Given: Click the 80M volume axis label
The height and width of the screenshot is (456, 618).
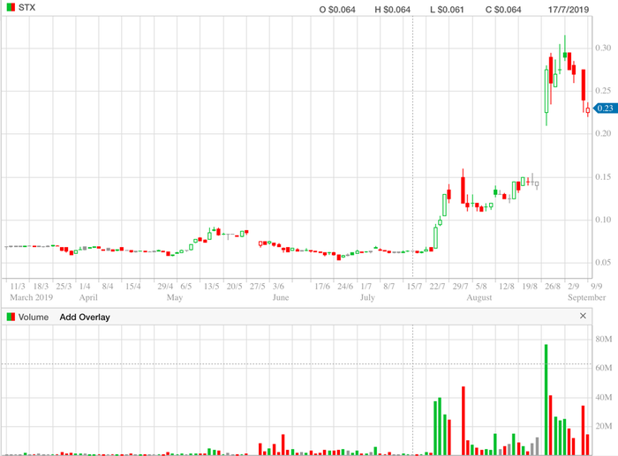Looking at the screenshot, I should (x=604, y=339).
